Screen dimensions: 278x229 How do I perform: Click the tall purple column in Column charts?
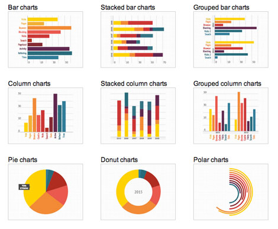pos(56,113)
